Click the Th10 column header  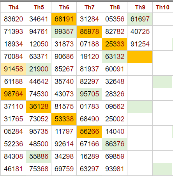[x=162, y=7]
